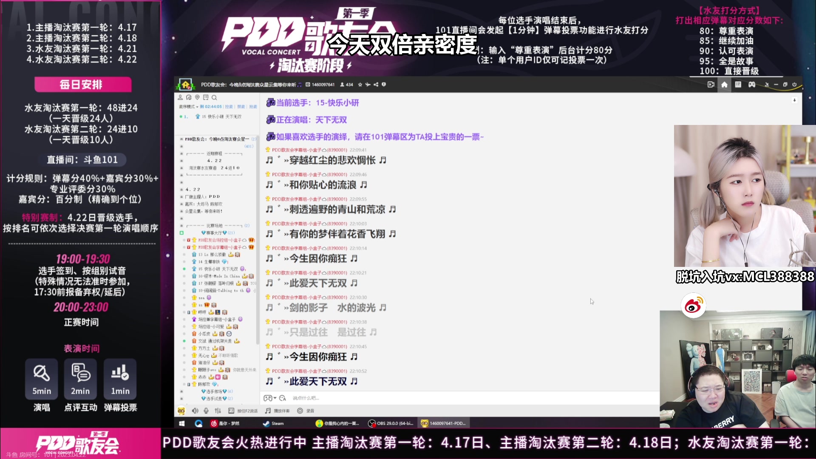Viewport: 816px width, 459px height.
Task: Select user 方方土 in the list
Action: (x=208, y=348)
